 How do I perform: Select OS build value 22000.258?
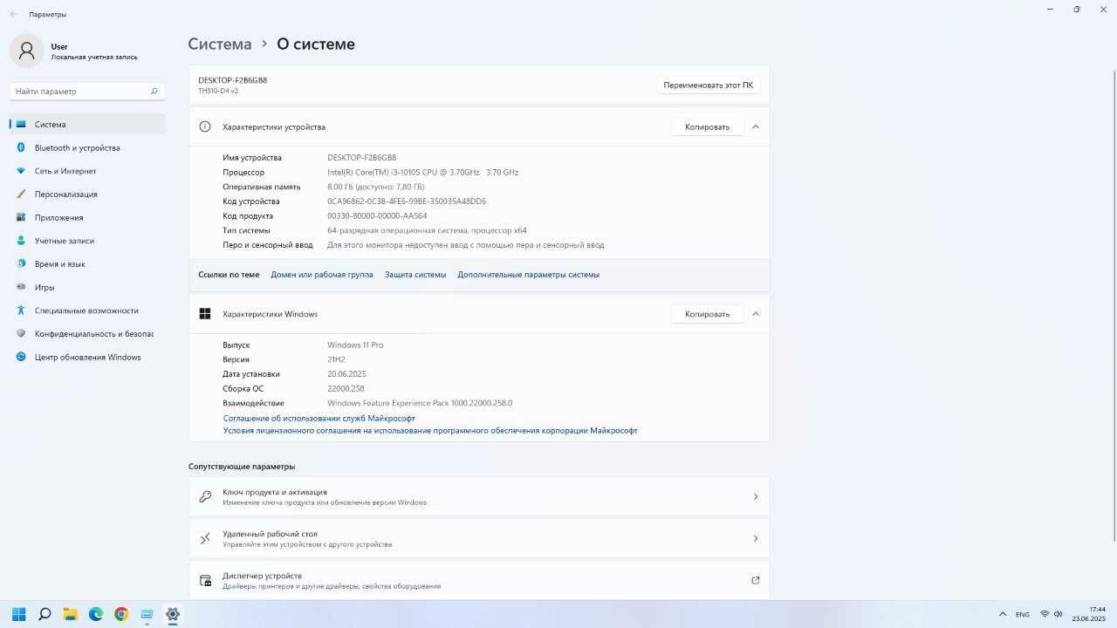tap(346, 389)
